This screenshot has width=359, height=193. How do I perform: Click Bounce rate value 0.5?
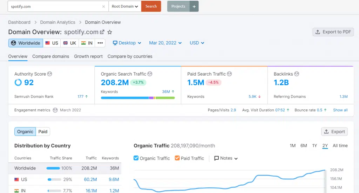coord(319,110)
